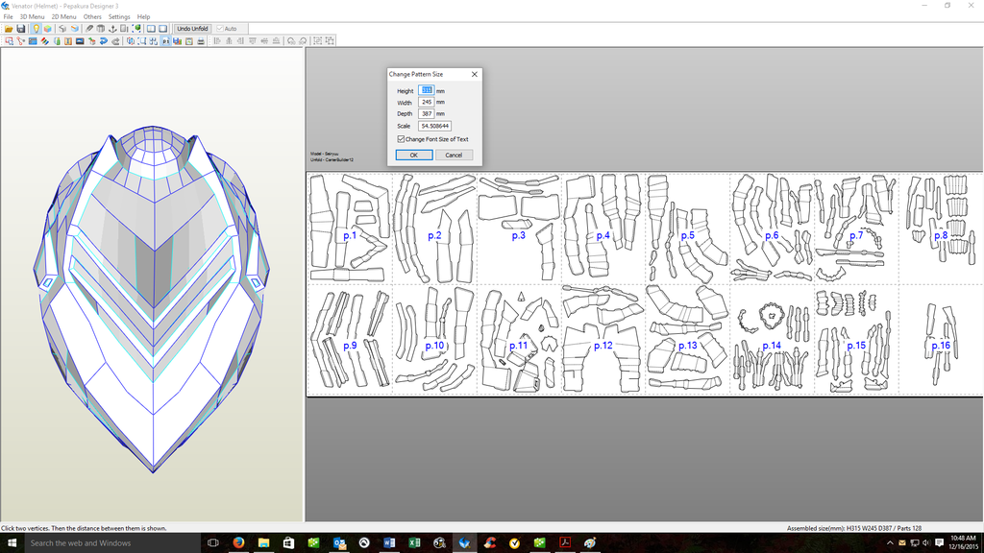The image size is (984, 553).
Task: Click the anchor icon in toolbar
Action: click(x=114, y=29)
